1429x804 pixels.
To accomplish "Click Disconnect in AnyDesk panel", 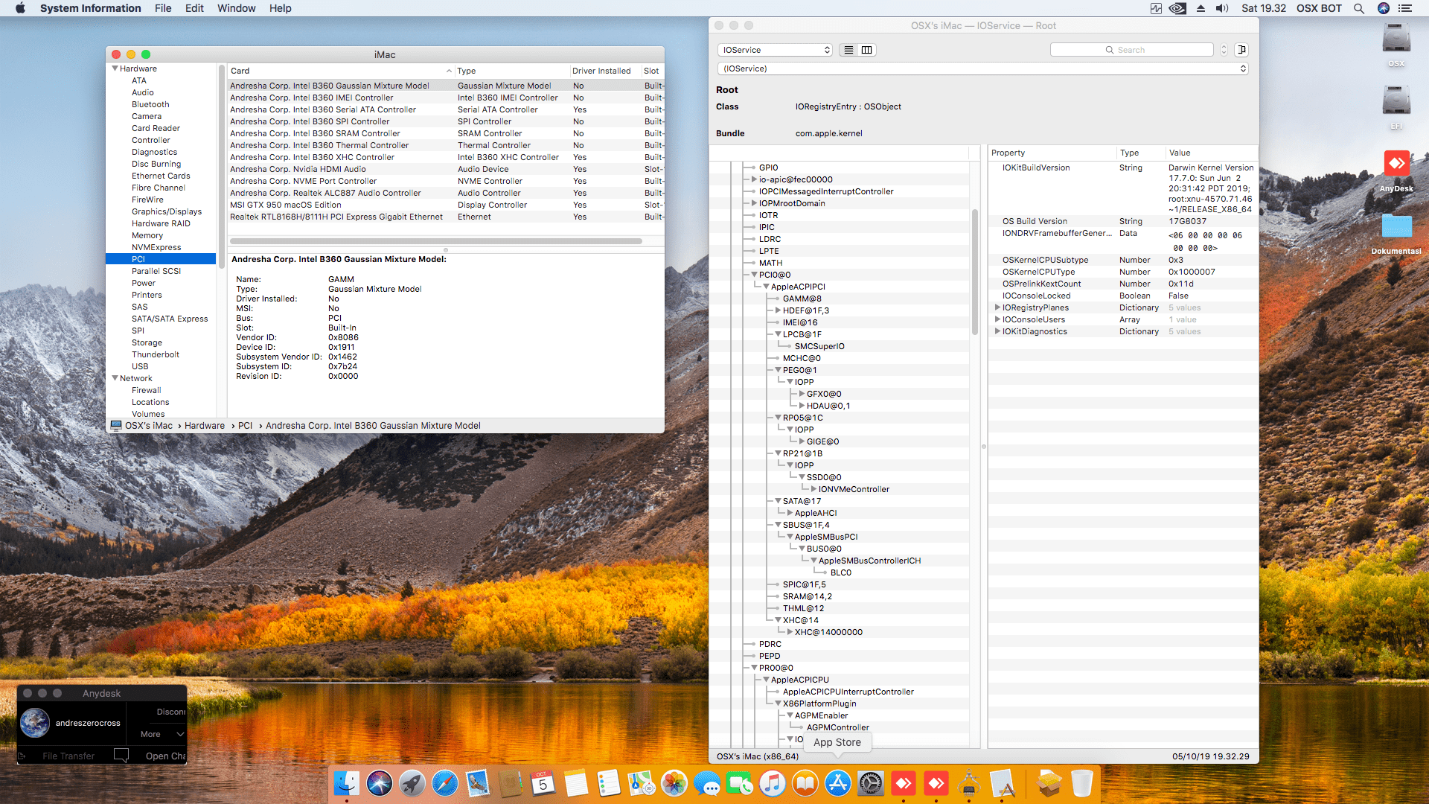I will coord(170,712).
